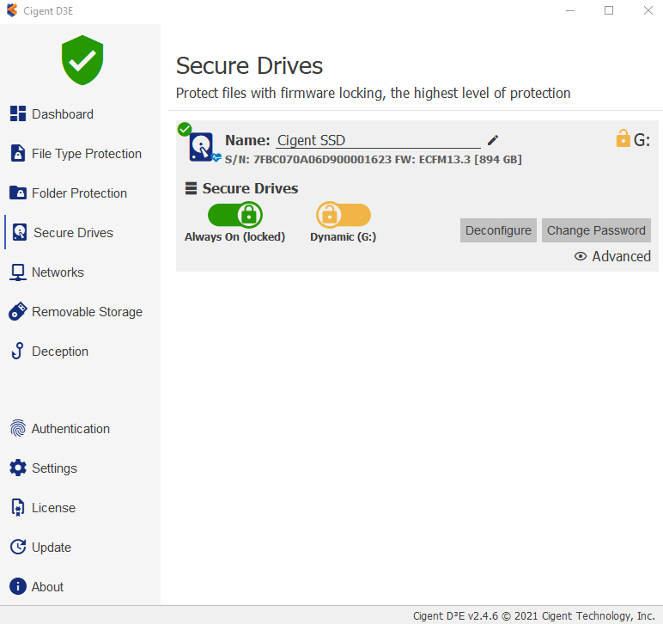Viewport: 663px width, 624px height.
Task: Click the firmware locking description text
Action: (x=373, y=93)
